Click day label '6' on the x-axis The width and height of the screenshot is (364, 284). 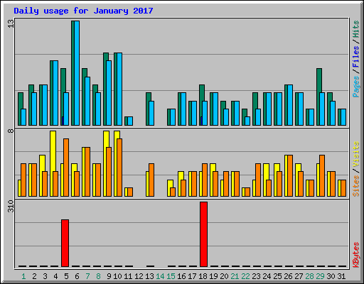pos(77,276)
